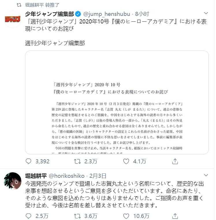Open the 堀越耕平 profile avatar
216x220 pixels.
click(13, 181)
